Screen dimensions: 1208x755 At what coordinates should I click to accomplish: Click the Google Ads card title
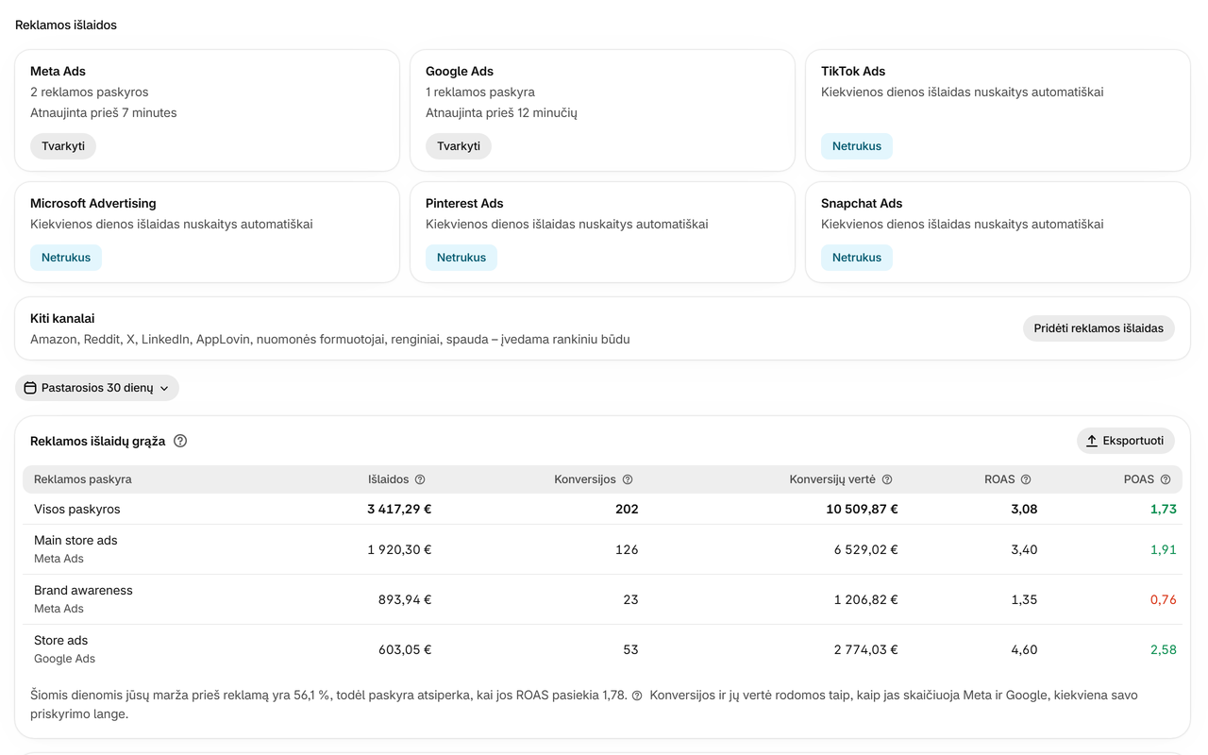click(x=460, y=71)
